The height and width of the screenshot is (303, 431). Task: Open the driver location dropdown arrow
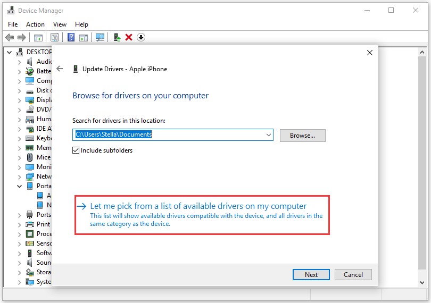click(268, 135)
